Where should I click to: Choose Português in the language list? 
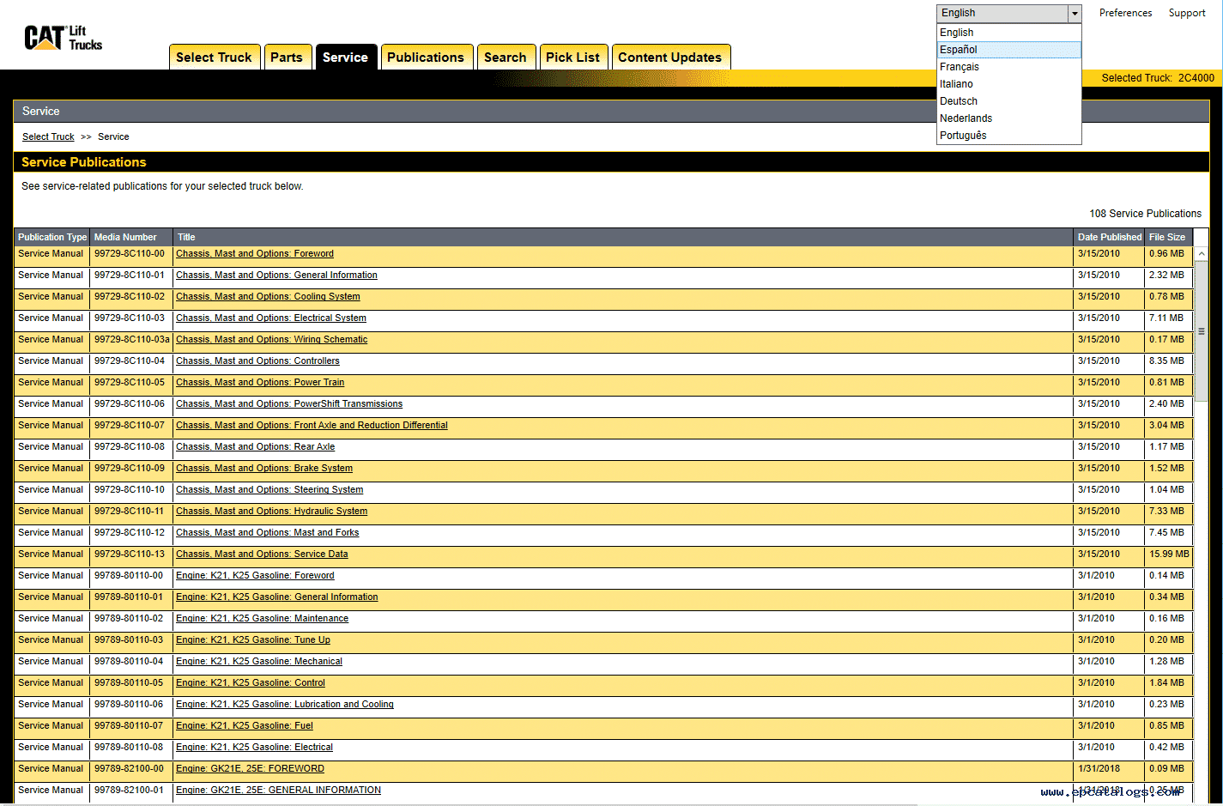point(1008,136)
